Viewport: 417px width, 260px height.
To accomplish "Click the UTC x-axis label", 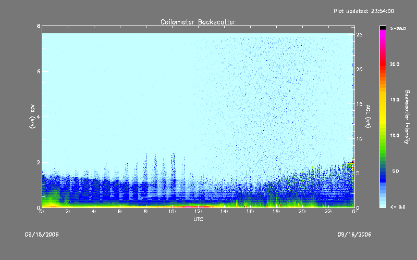I will pyautogui.click(x=198, y=219).
